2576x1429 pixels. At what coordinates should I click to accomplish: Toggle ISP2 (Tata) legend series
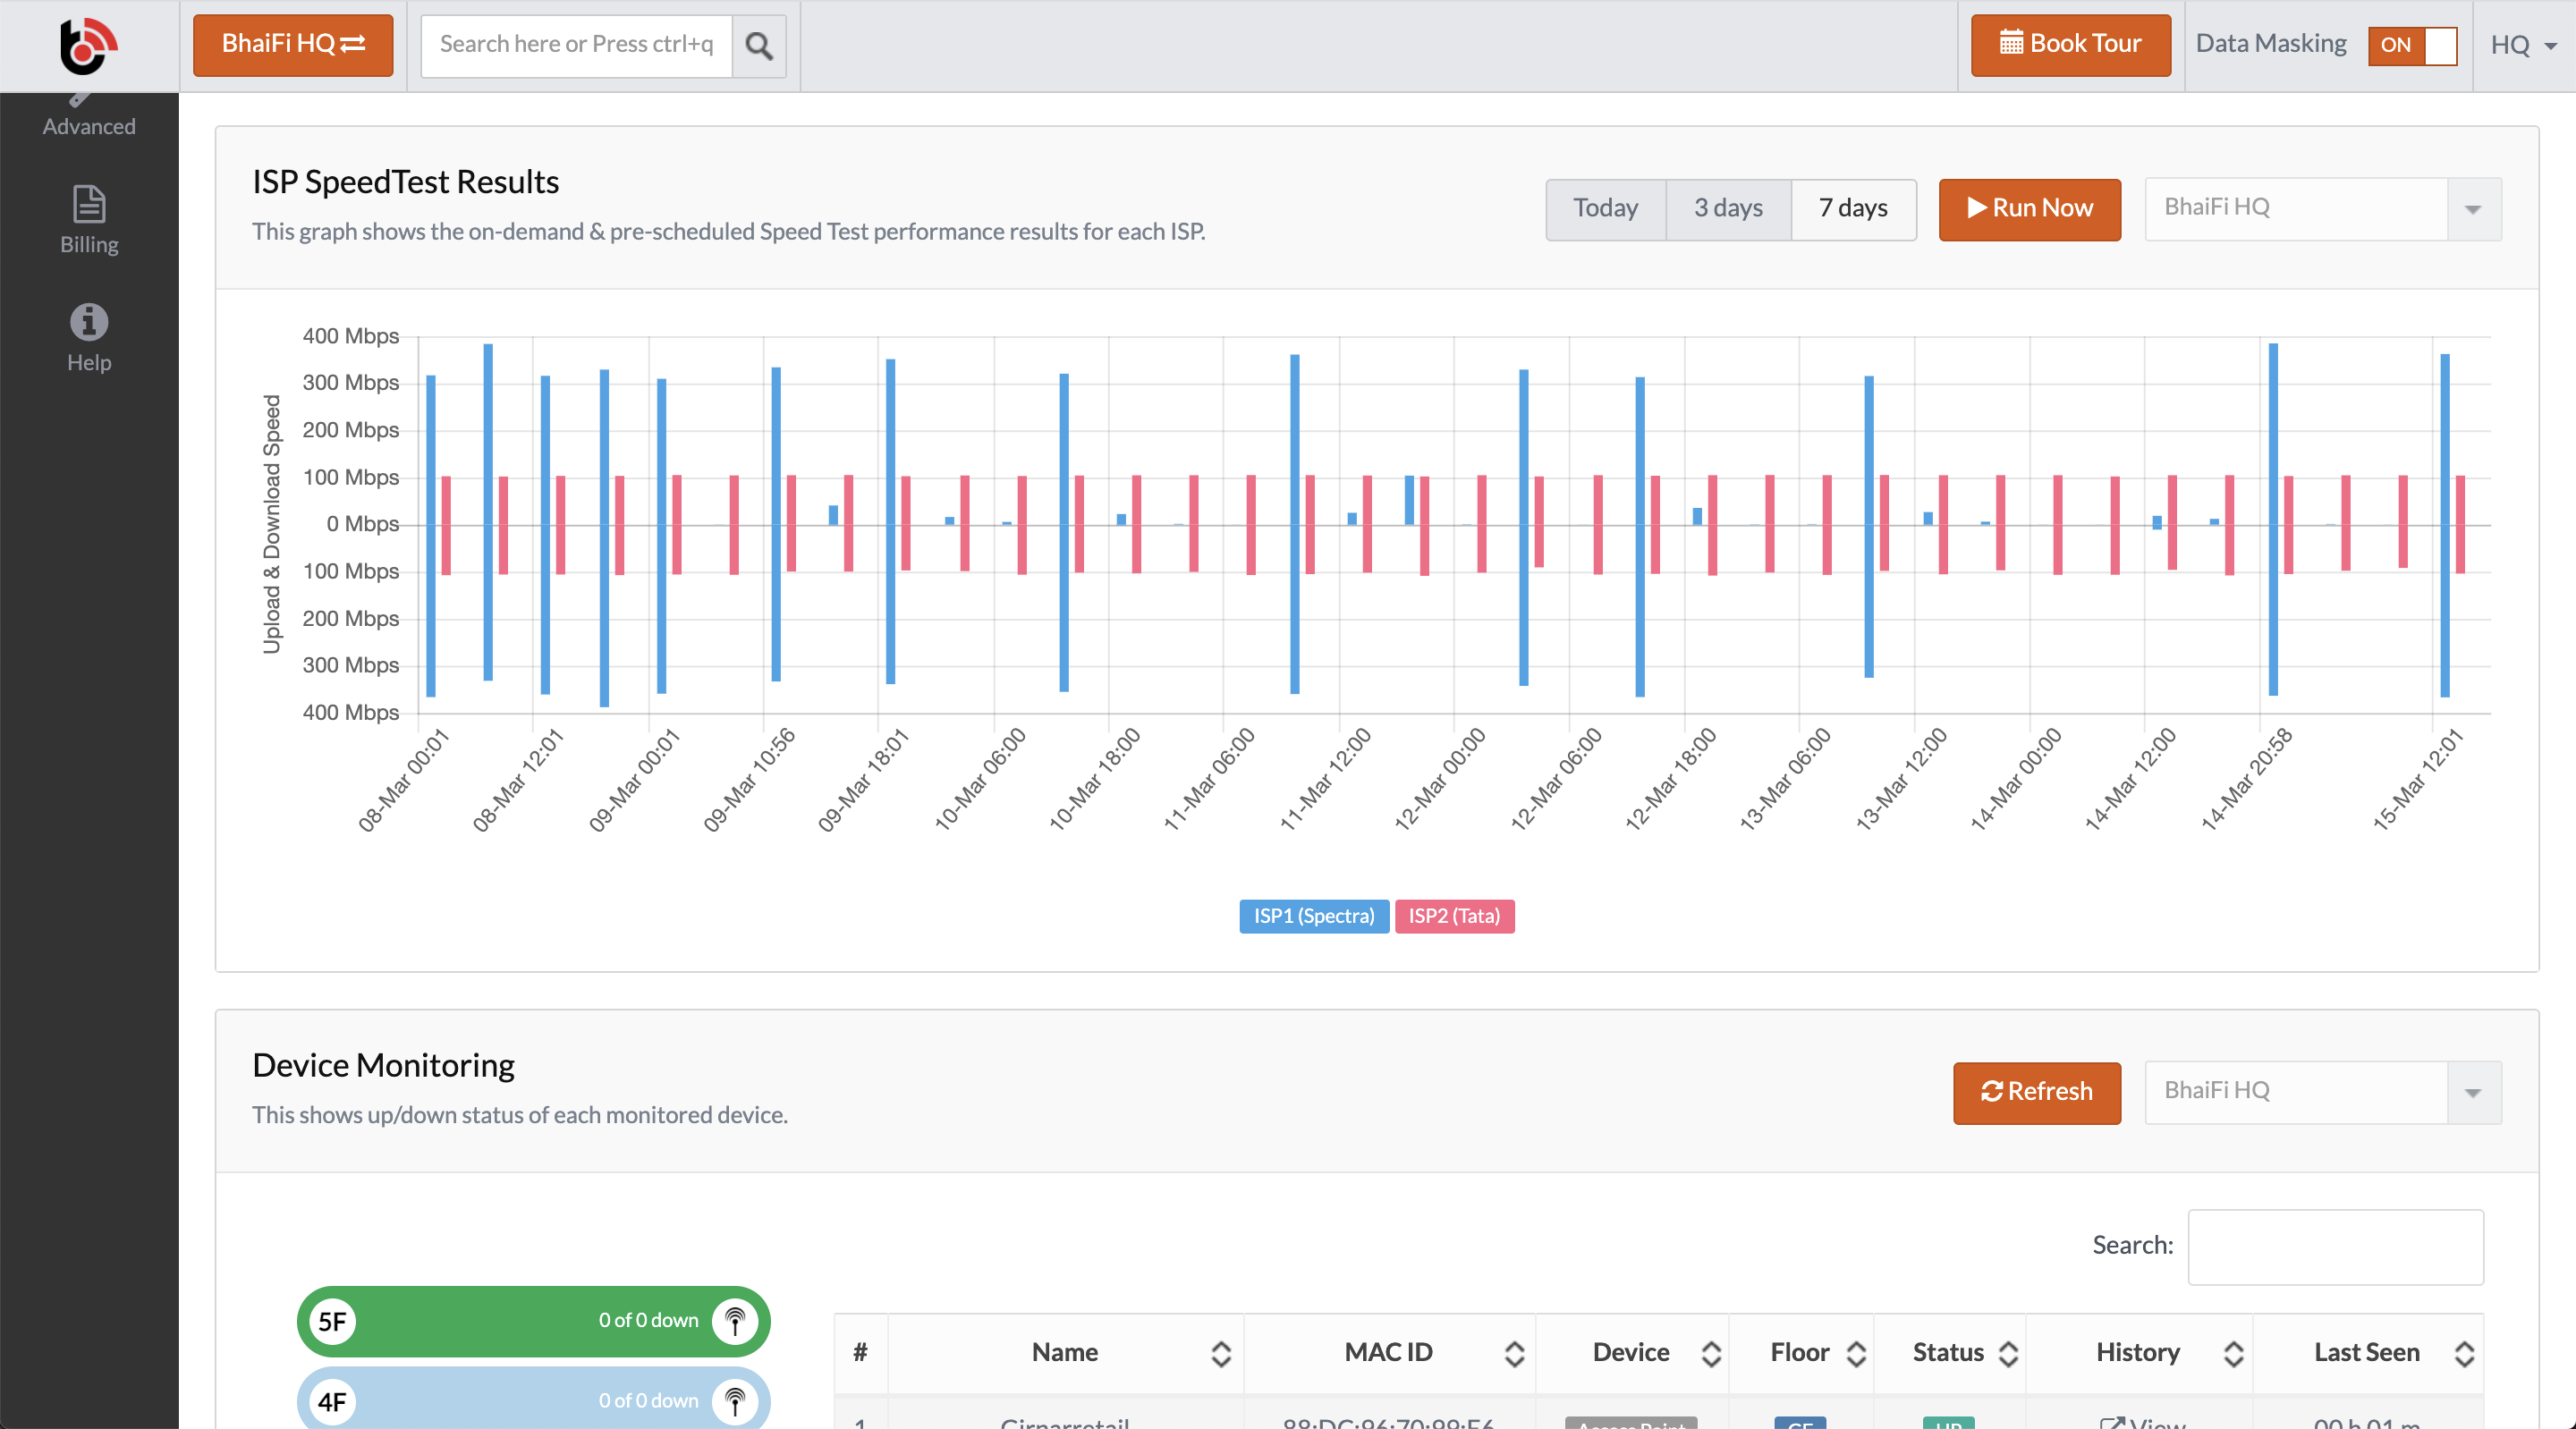1454,916
